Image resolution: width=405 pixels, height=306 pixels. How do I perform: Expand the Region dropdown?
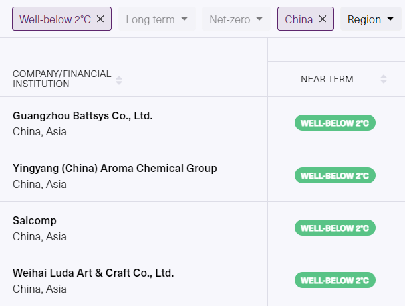click(370, 19)
